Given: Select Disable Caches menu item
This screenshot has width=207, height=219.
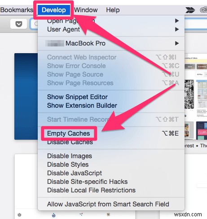Looking at the screenshot, I should (111, 142).
